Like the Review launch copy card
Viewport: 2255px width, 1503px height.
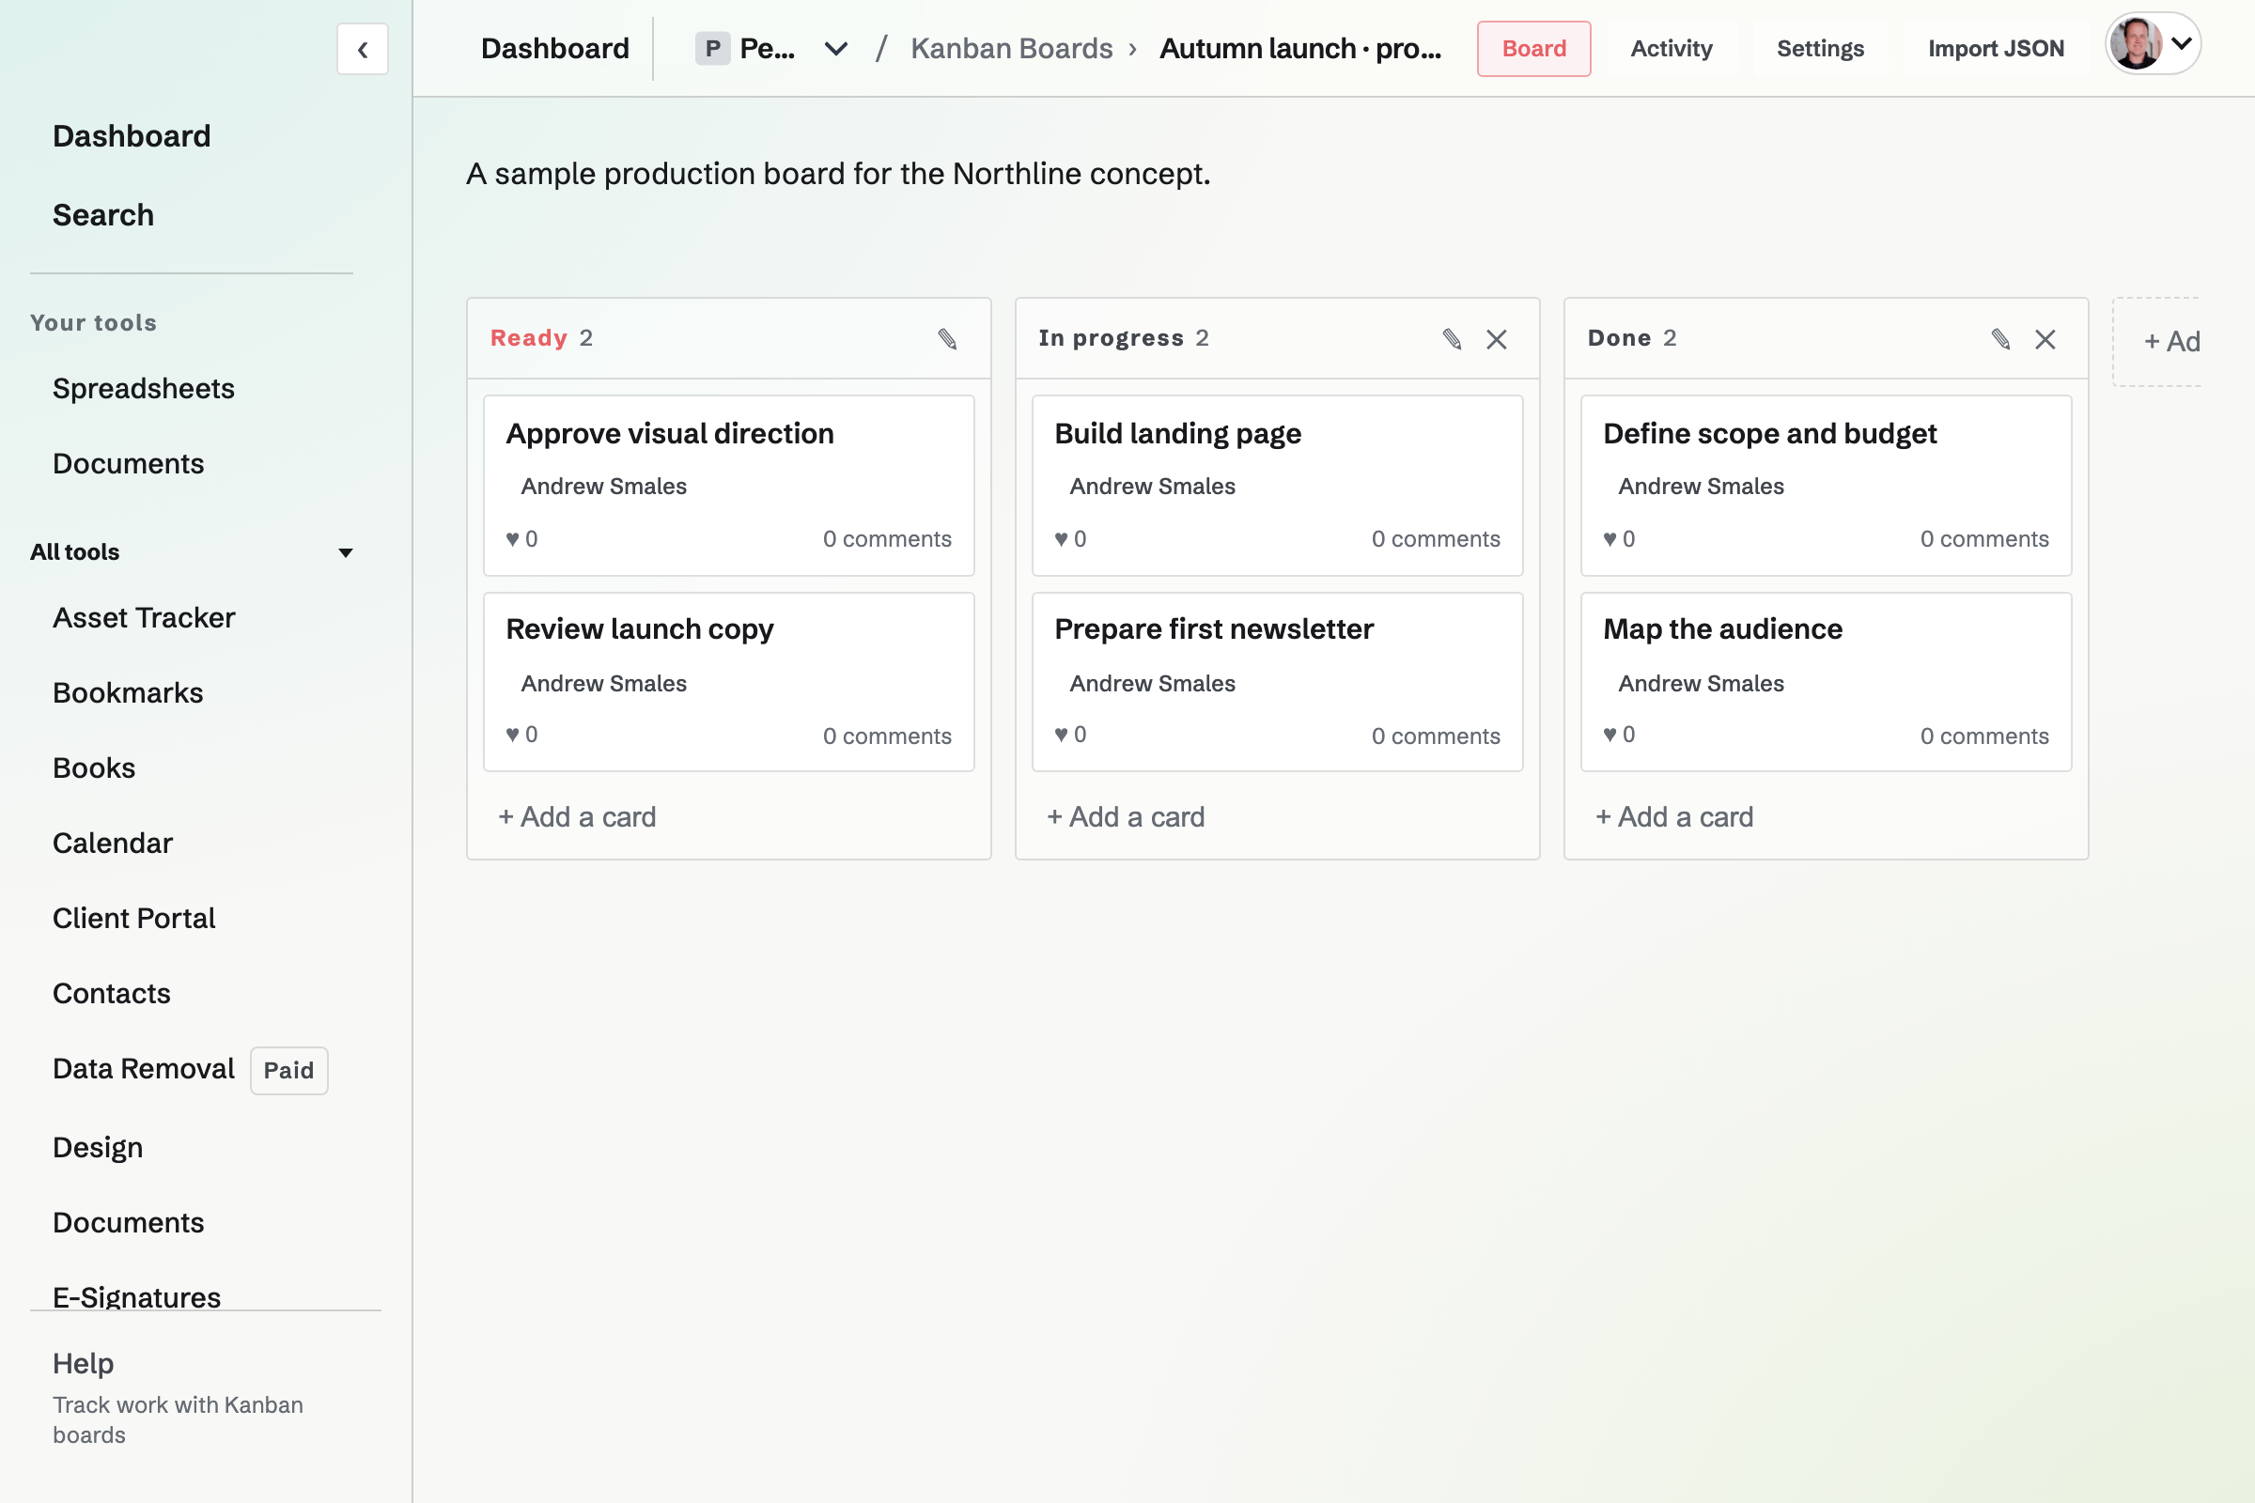click(521, 735)
